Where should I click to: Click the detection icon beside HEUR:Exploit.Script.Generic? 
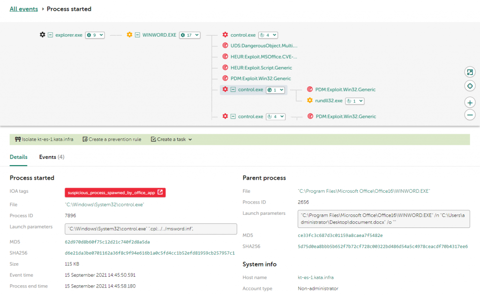coord(225,68)
